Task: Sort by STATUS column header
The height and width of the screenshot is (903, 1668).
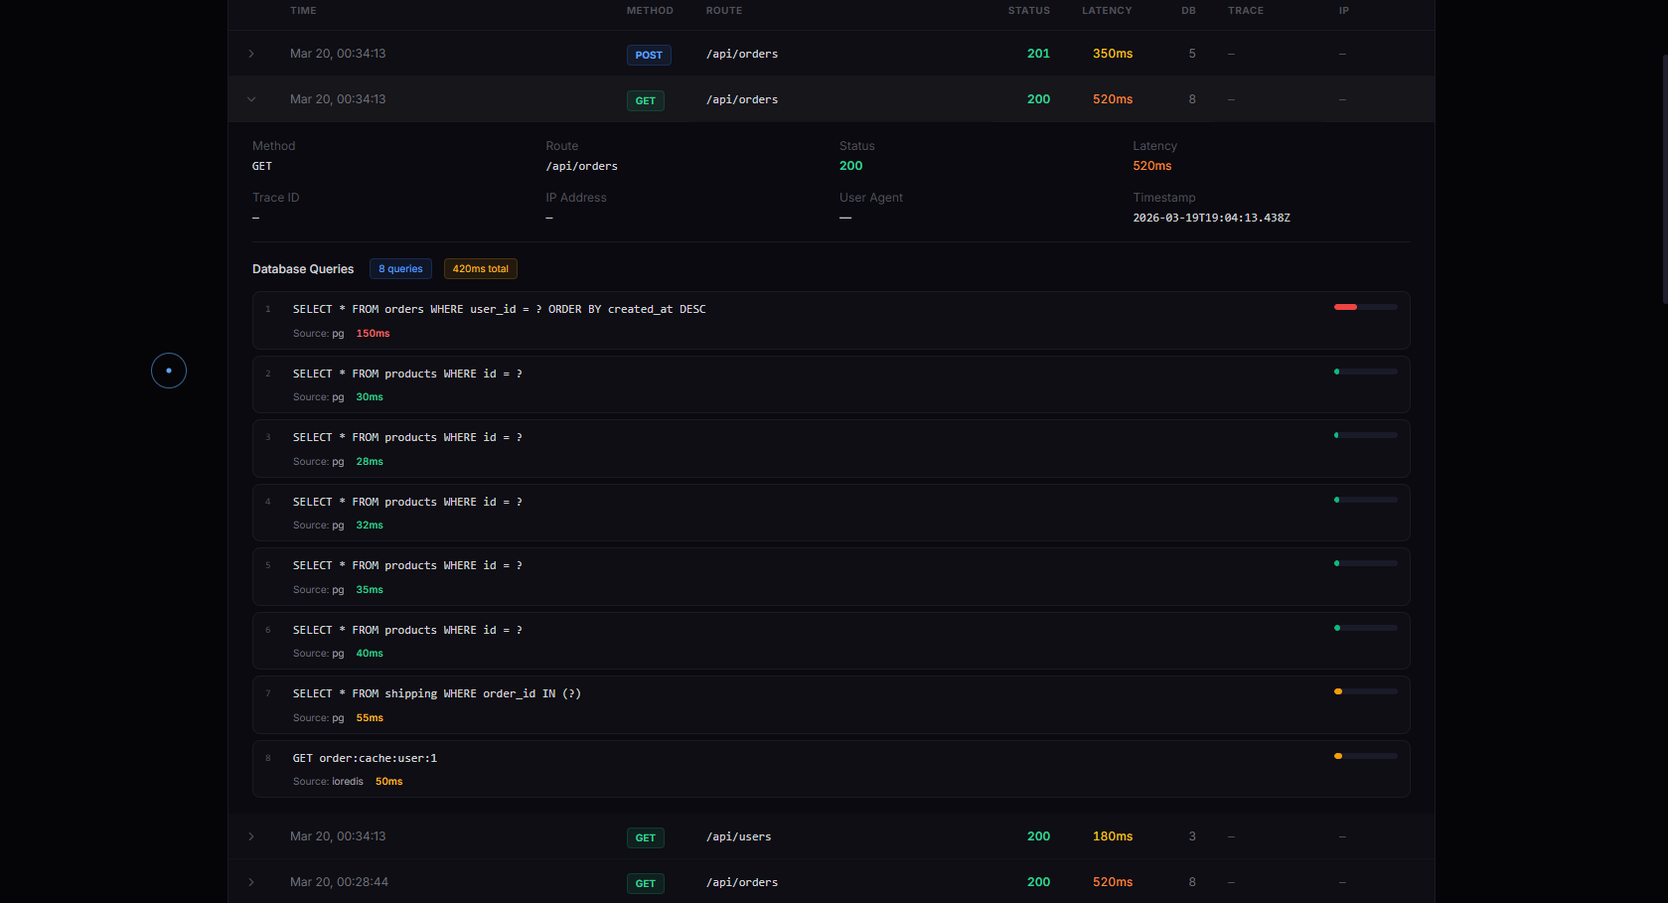Action: (1029, 11)
